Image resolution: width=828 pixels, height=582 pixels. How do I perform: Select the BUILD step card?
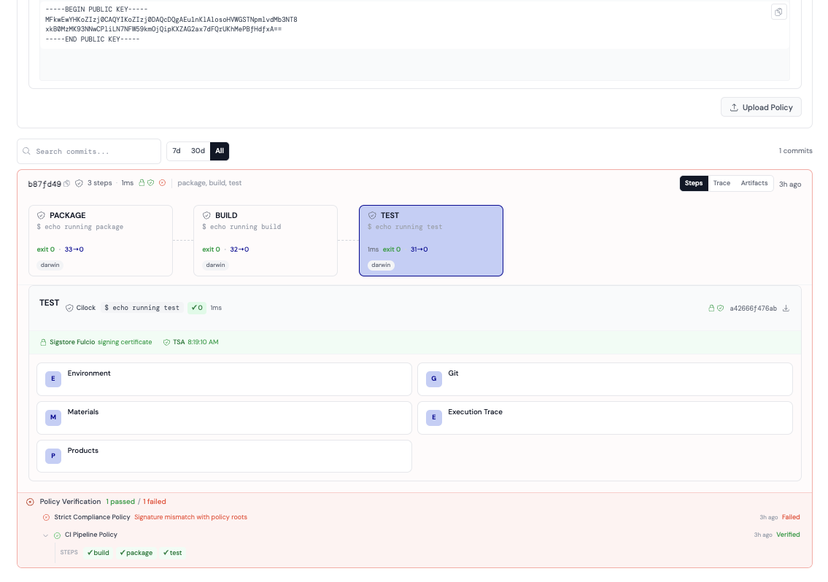265,241
